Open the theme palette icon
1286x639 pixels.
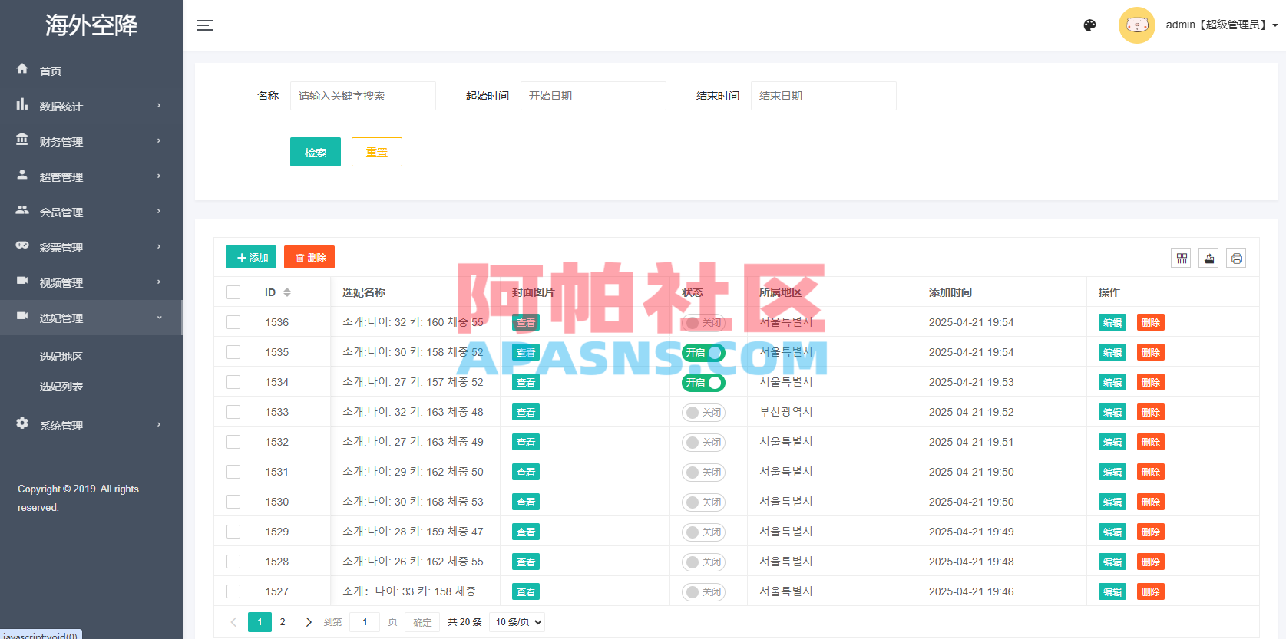click(x=1089, y=25)
